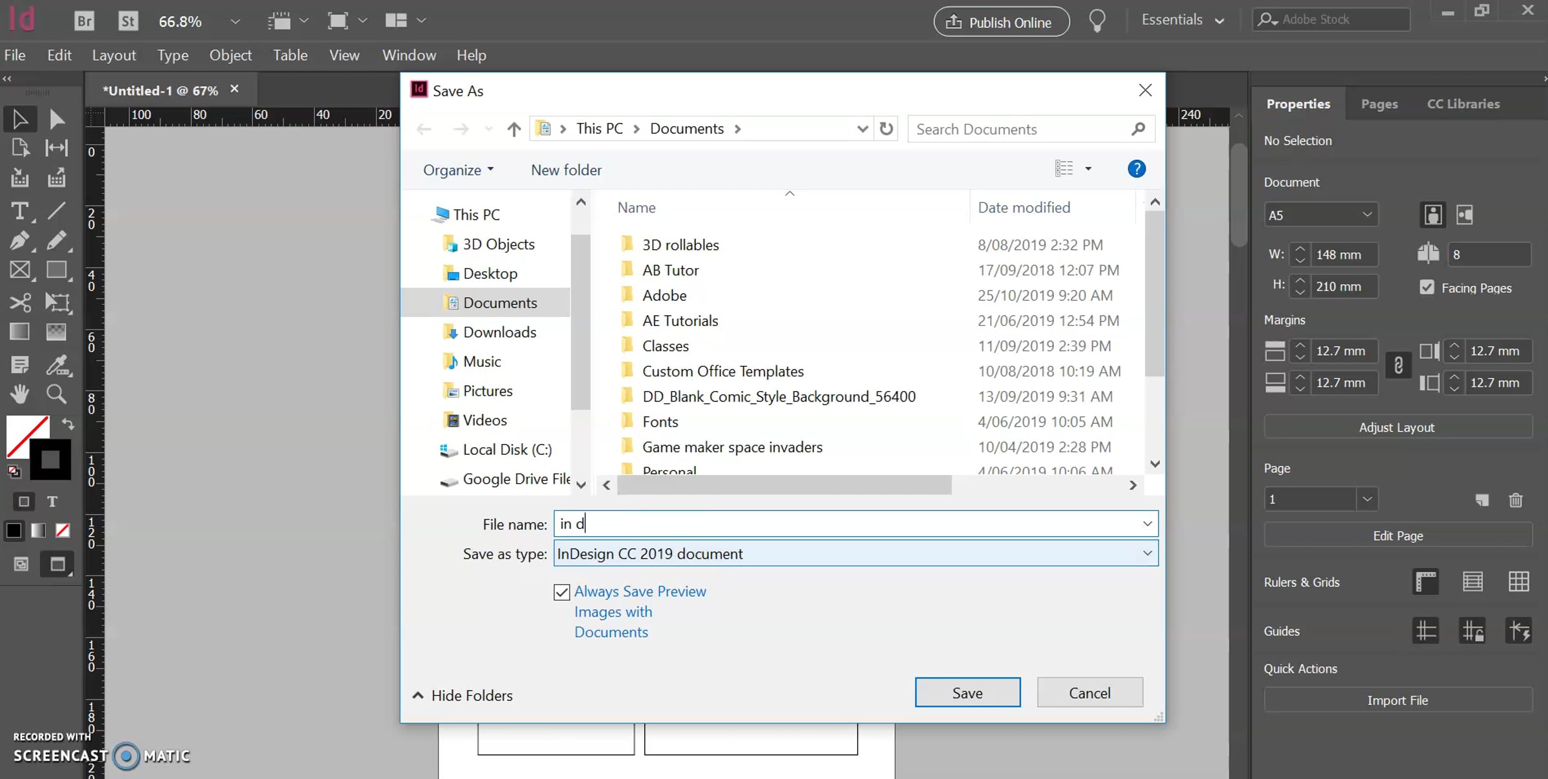Select the Note tool

[20, 365]
